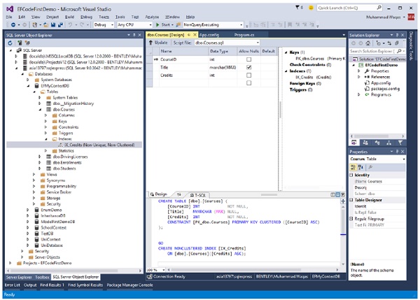Collapse the dbo.Courses table node

pyautogui.click(x=38, y=109)
